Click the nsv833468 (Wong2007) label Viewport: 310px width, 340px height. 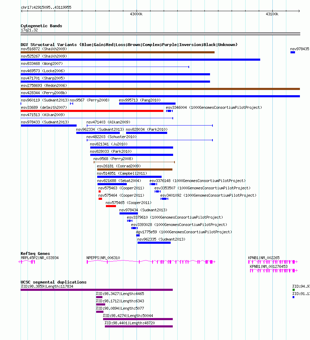click(x=42, y=63)
